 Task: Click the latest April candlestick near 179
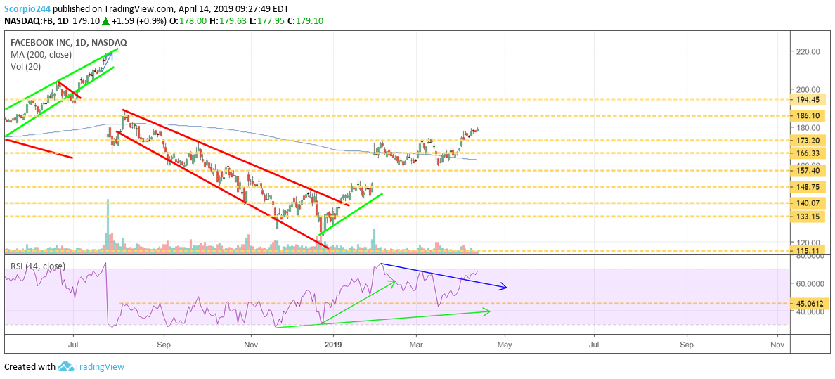click(x=478, y=129)
